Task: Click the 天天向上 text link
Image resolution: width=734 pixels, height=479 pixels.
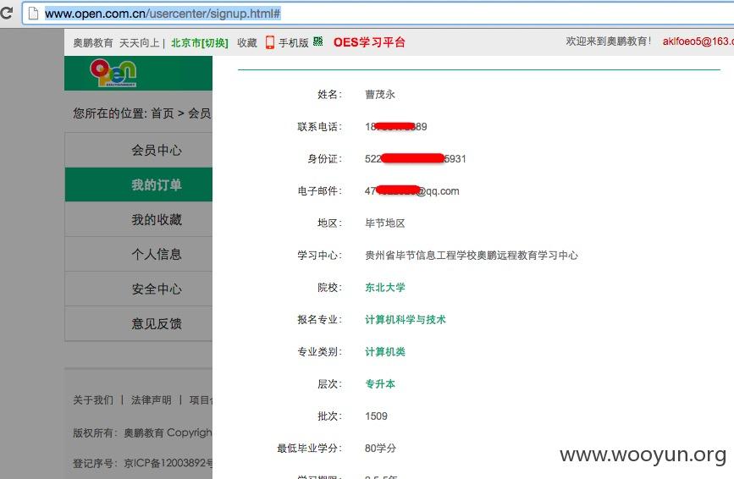Action: point(140,43)
